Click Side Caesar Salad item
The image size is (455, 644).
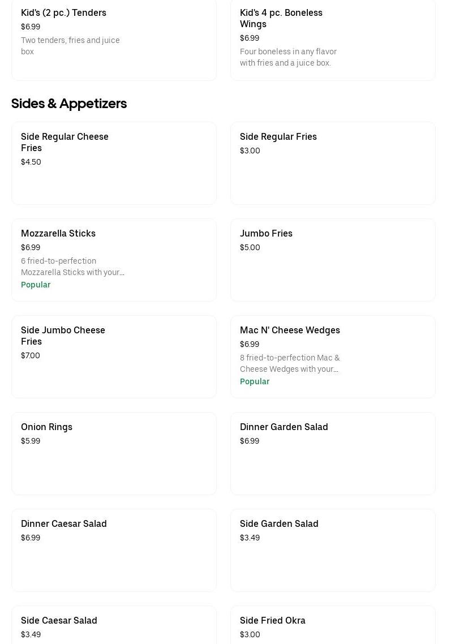tap(114, 625)
